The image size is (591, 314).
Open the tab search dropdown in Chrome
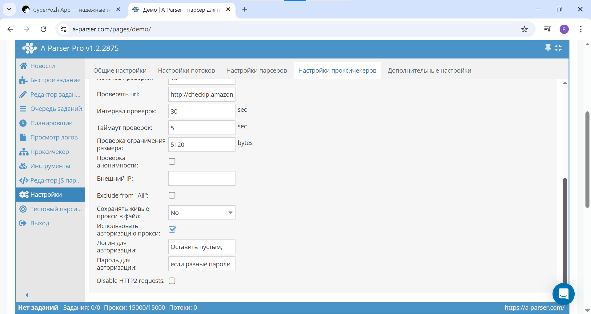pos(9,9)
